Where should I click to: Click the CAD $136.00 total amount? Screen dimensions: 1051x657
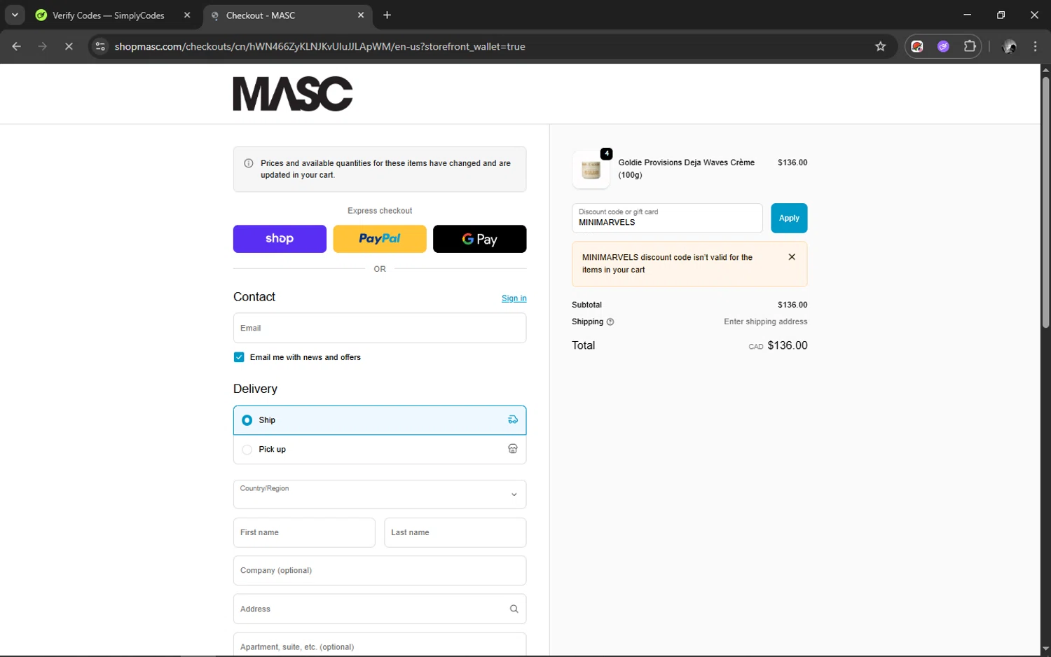click(778, 345)
